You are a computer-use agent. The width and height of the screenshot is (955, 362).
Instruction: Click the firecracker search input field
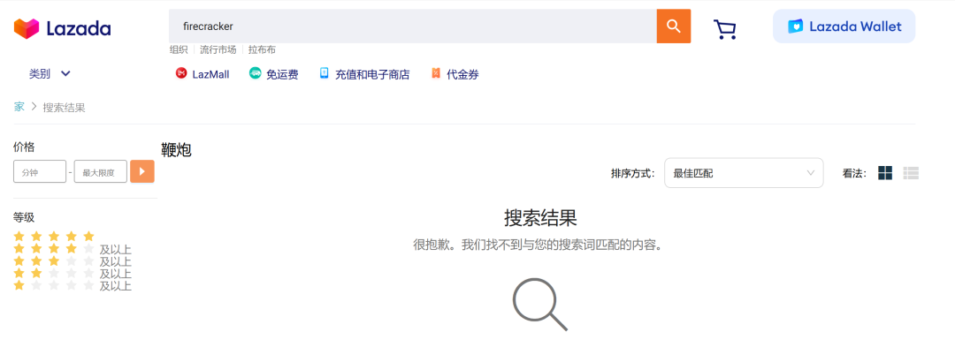(412, 26)
